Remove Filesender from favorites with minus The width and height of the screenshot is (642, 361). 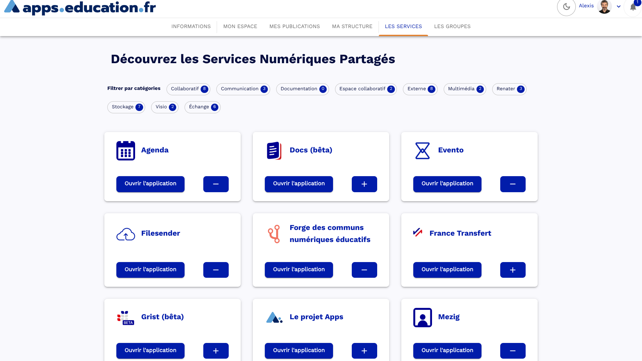[216, 270]
